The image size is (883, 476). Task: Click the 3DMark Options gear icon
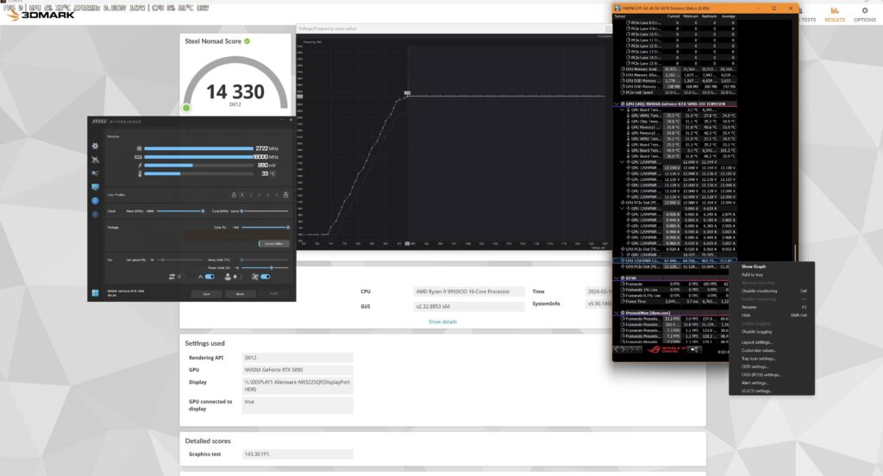865,10
